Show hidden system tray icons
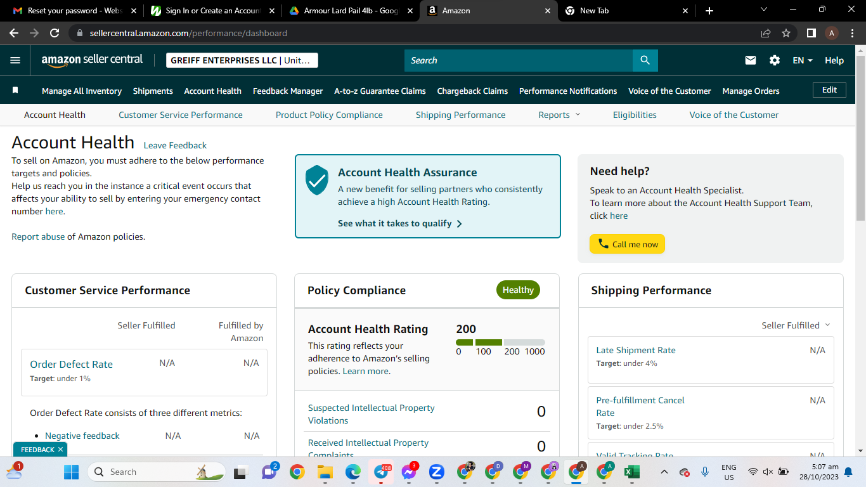The image size is (866, 487). [x=664, y=472]
